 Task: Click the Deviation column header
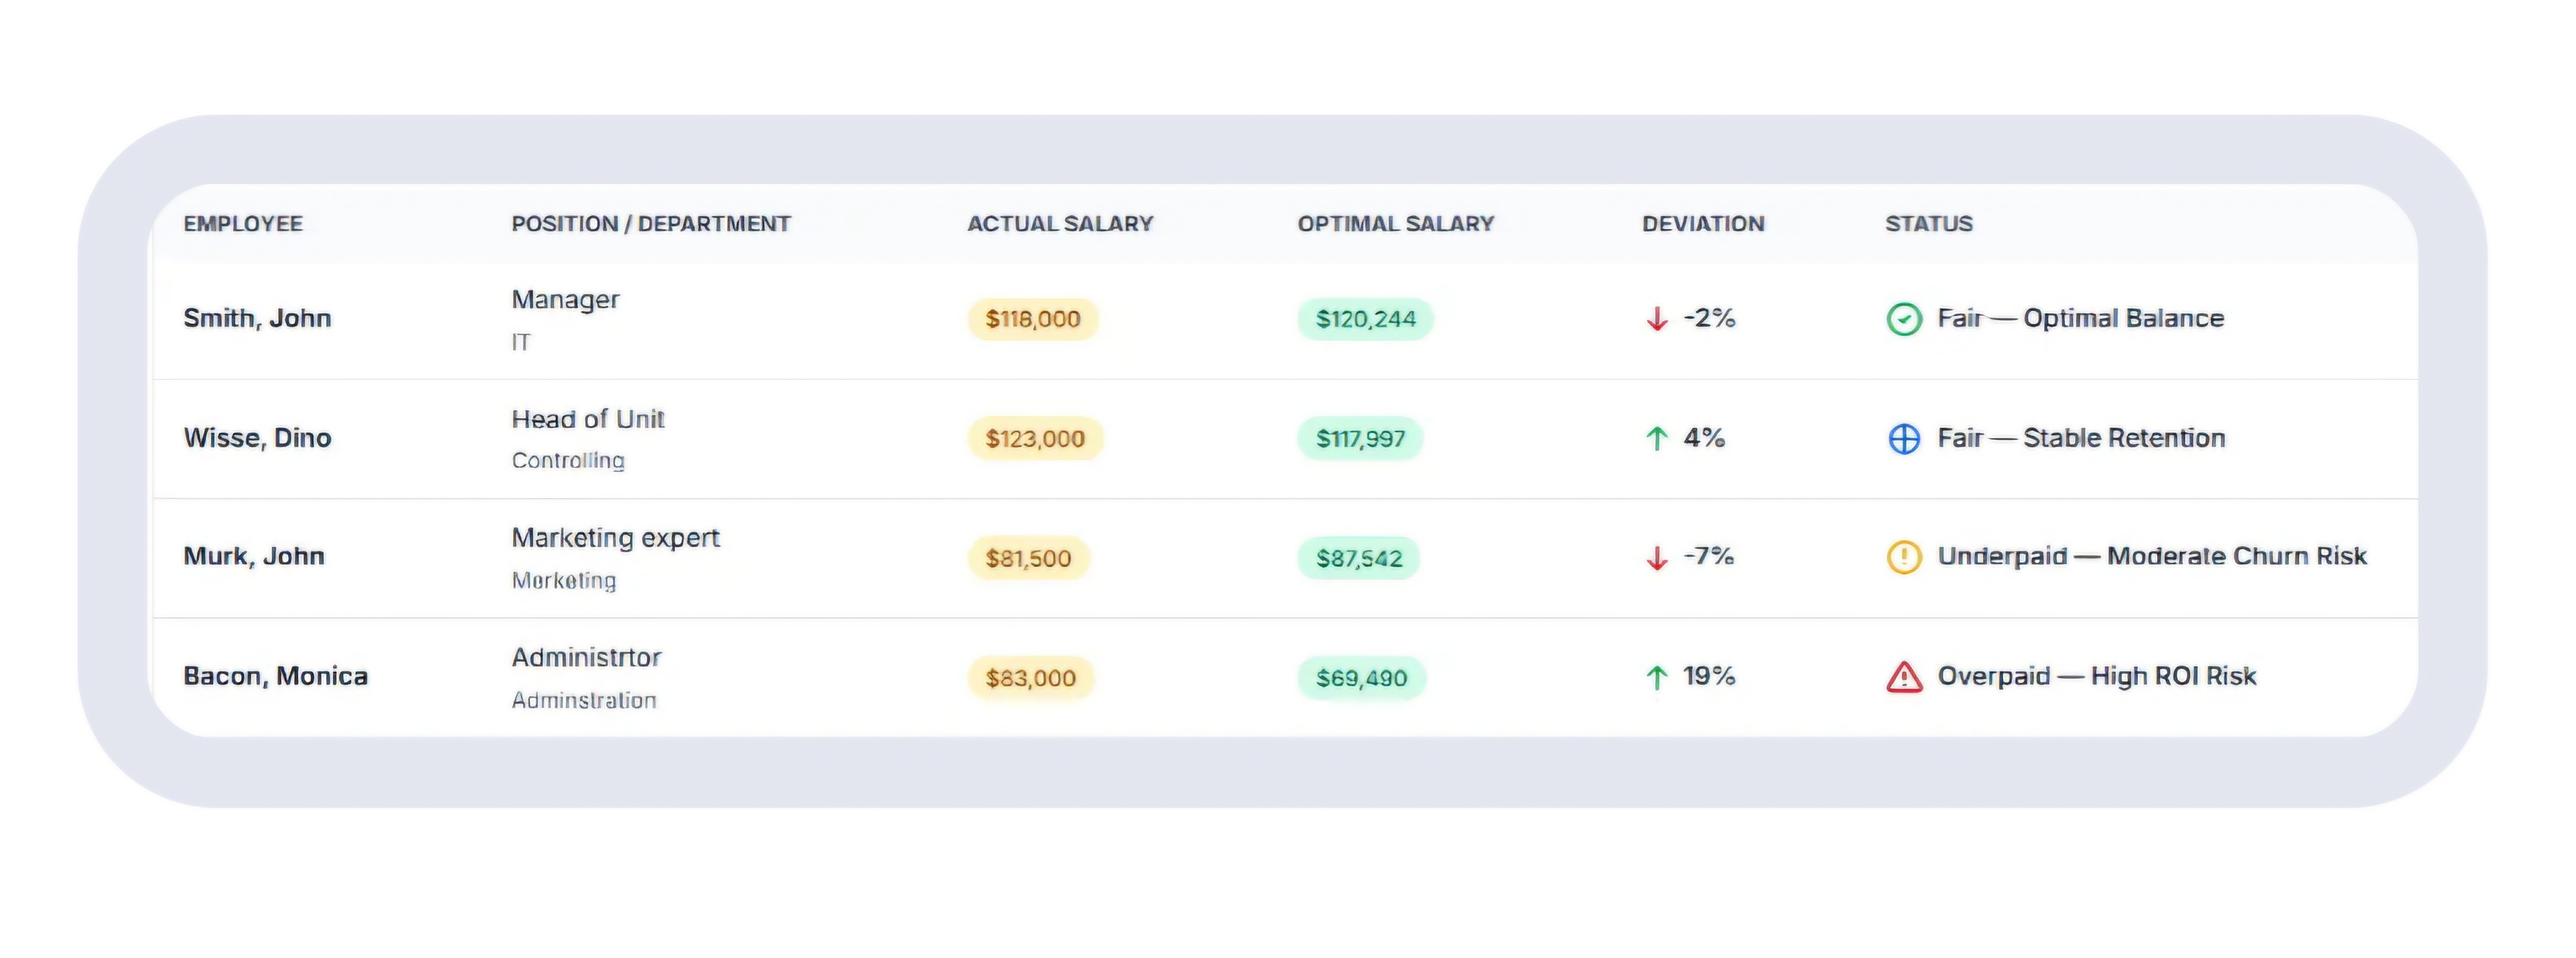click(x=1702, y=224)
